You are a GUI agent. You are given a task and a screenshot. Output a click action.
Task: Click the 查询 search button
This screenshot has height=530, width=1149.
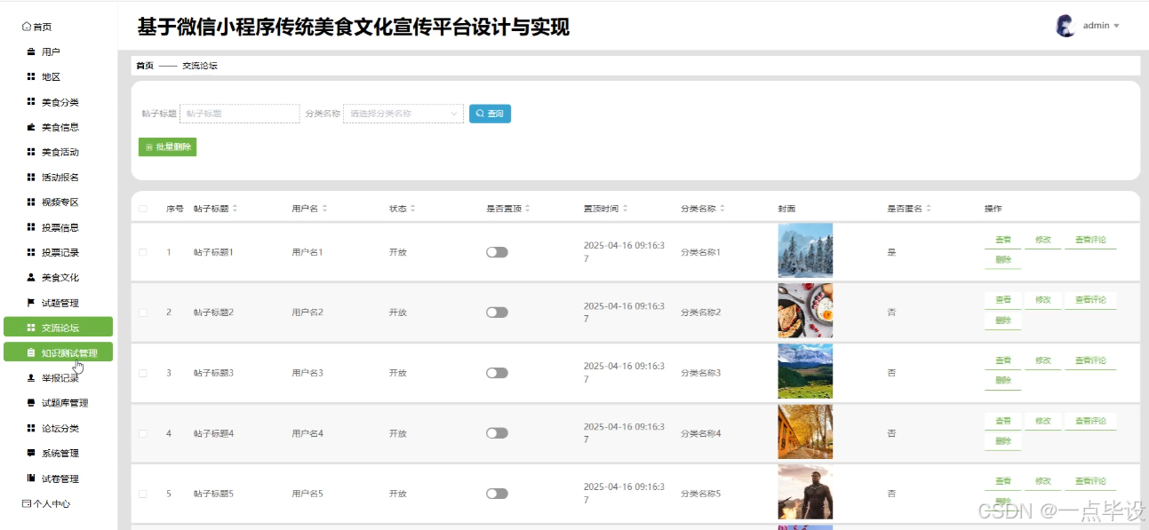(x=490, y=114)
